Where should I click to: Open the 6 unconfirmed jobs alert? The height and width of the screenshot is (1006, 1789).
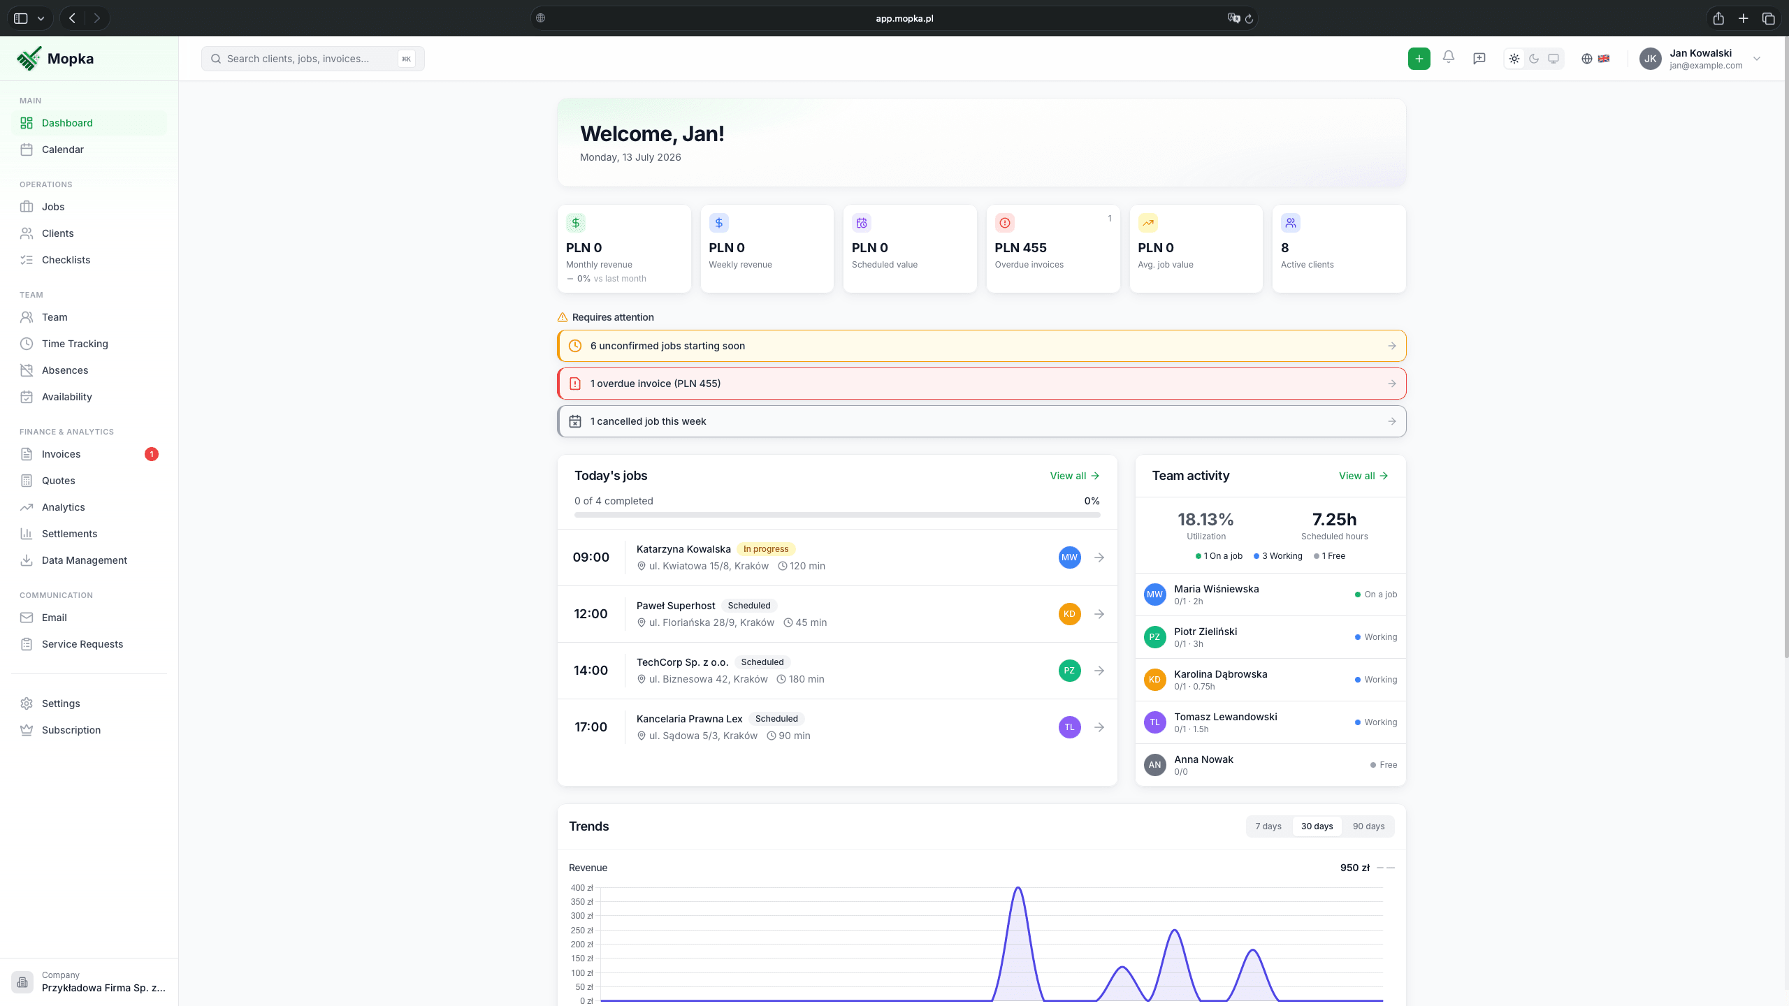point(982,346)
